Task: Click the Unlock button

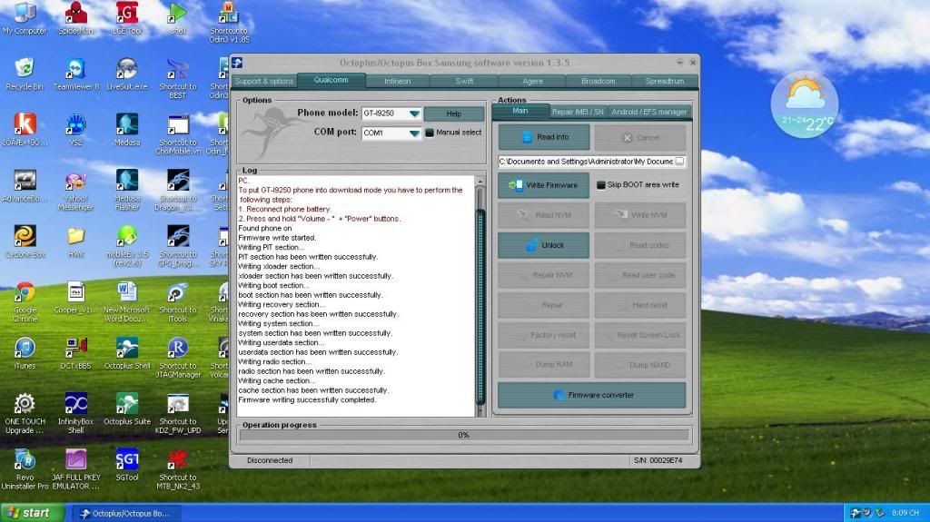Action: click(543, 245)
